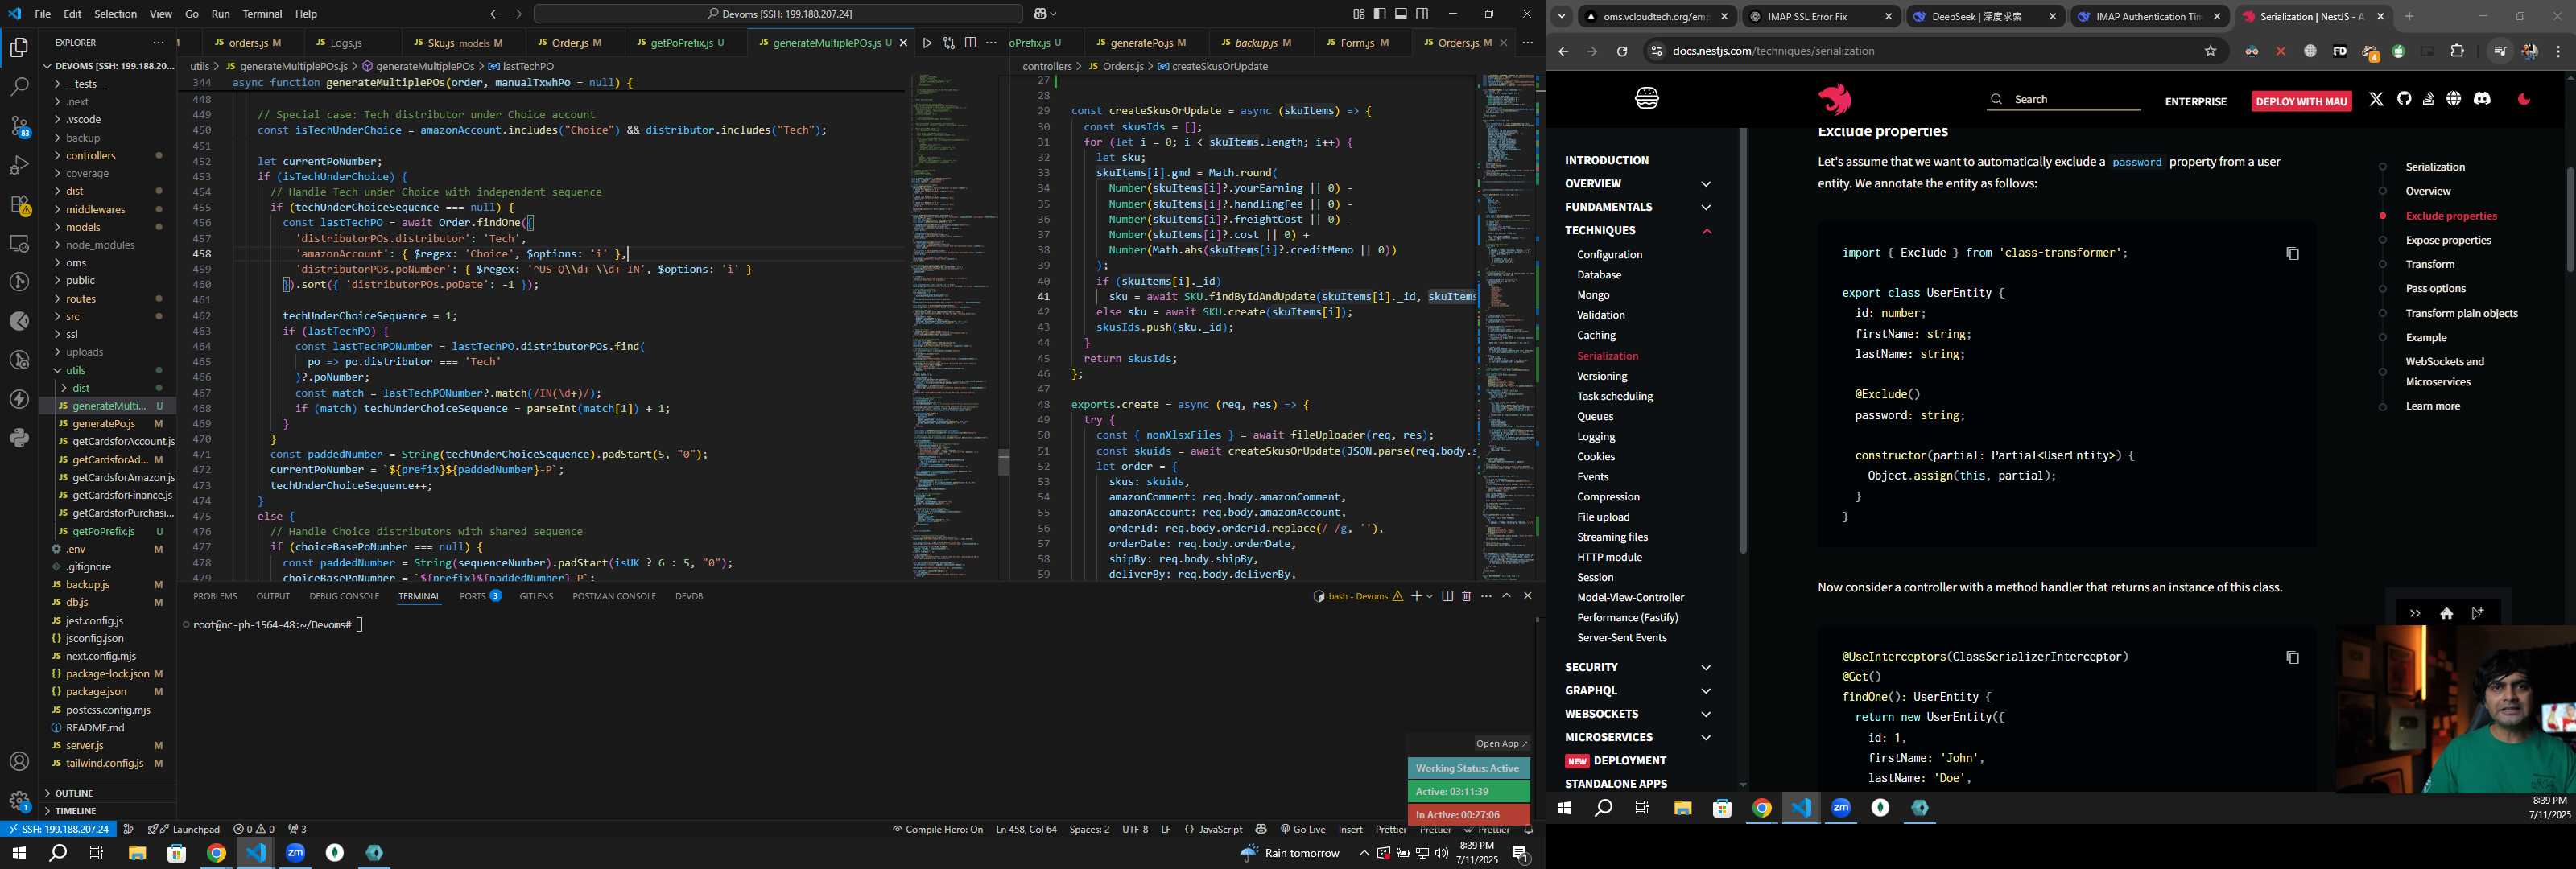Open Chrome tab search dropdown
2576x869 pixels.
(x=1561, y=16)
